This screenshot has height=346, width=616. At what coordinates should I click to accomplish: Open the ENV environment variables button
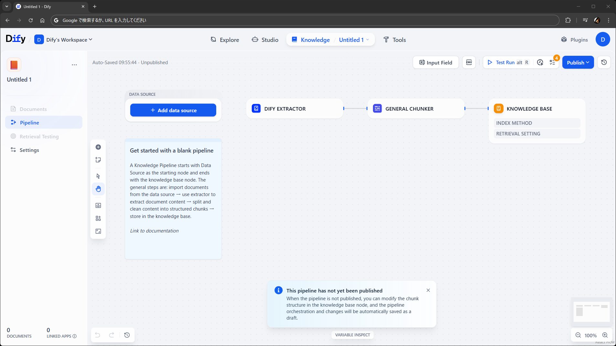point(469,63)
